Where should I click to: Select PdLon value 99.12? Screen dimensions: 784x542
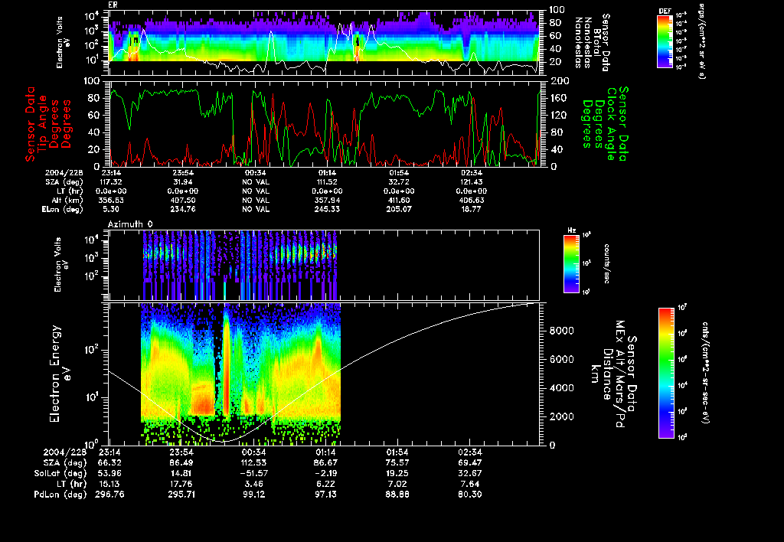coord(253,495)
